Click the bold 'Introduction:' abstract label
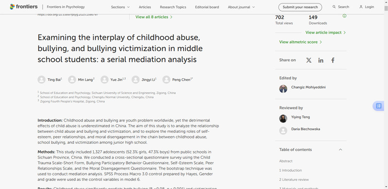Viewport: 388px width, 189px height. coord(50,120)
